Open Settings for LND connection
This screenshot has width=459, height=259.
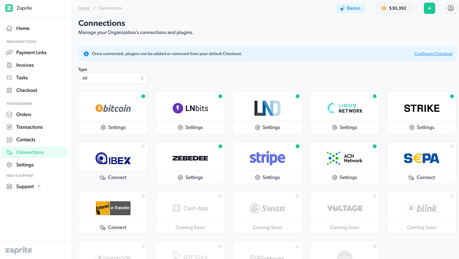(x=267, y=128)
